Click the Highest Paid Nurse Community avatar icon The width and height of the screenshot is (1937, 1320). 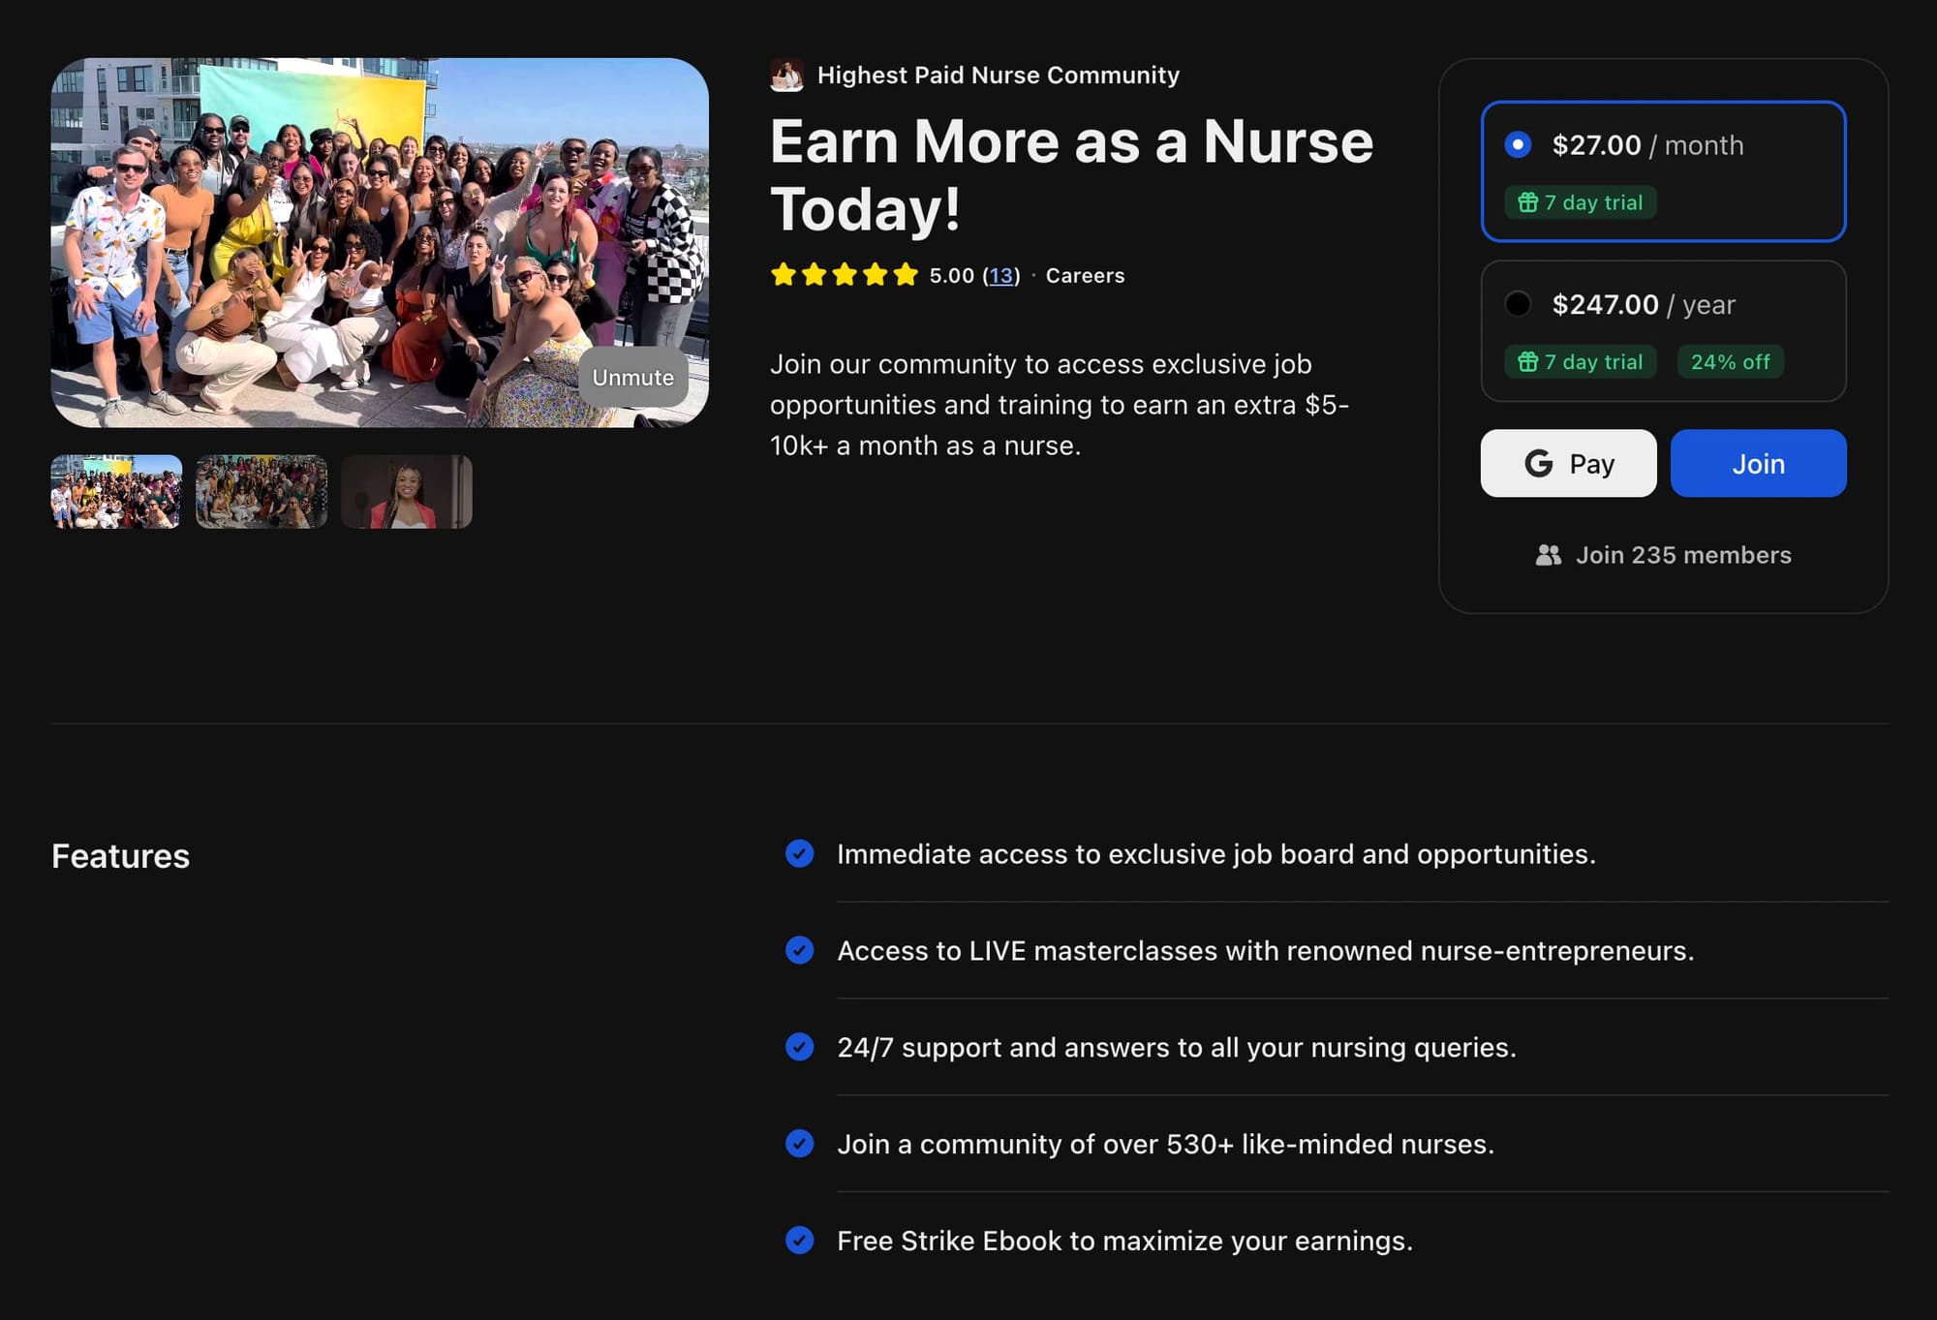point(786,76)
